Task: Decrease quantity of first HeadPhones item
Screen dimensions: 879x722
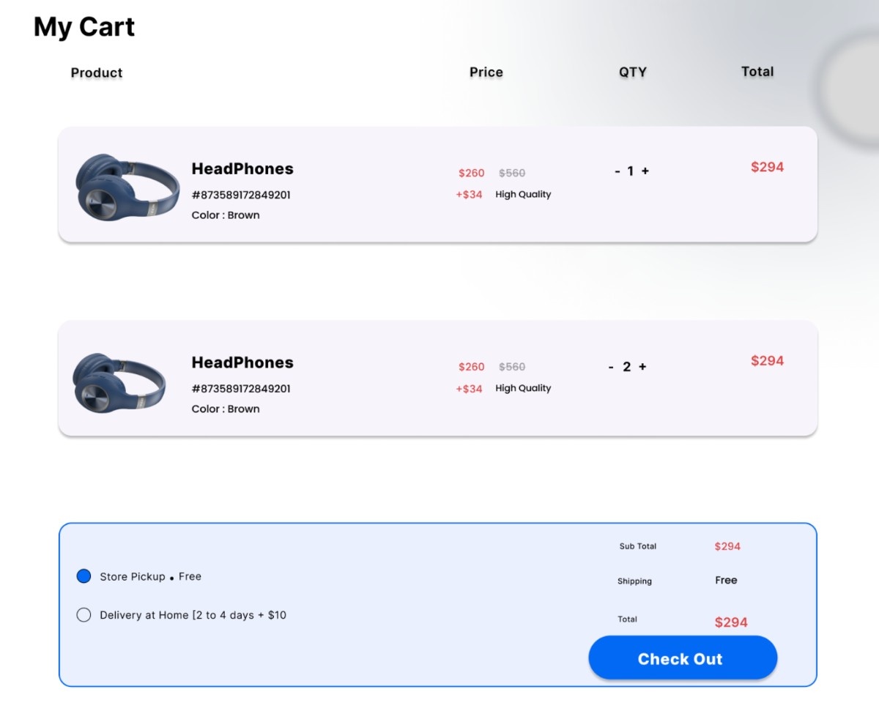Action: click(x=617, y=171)
